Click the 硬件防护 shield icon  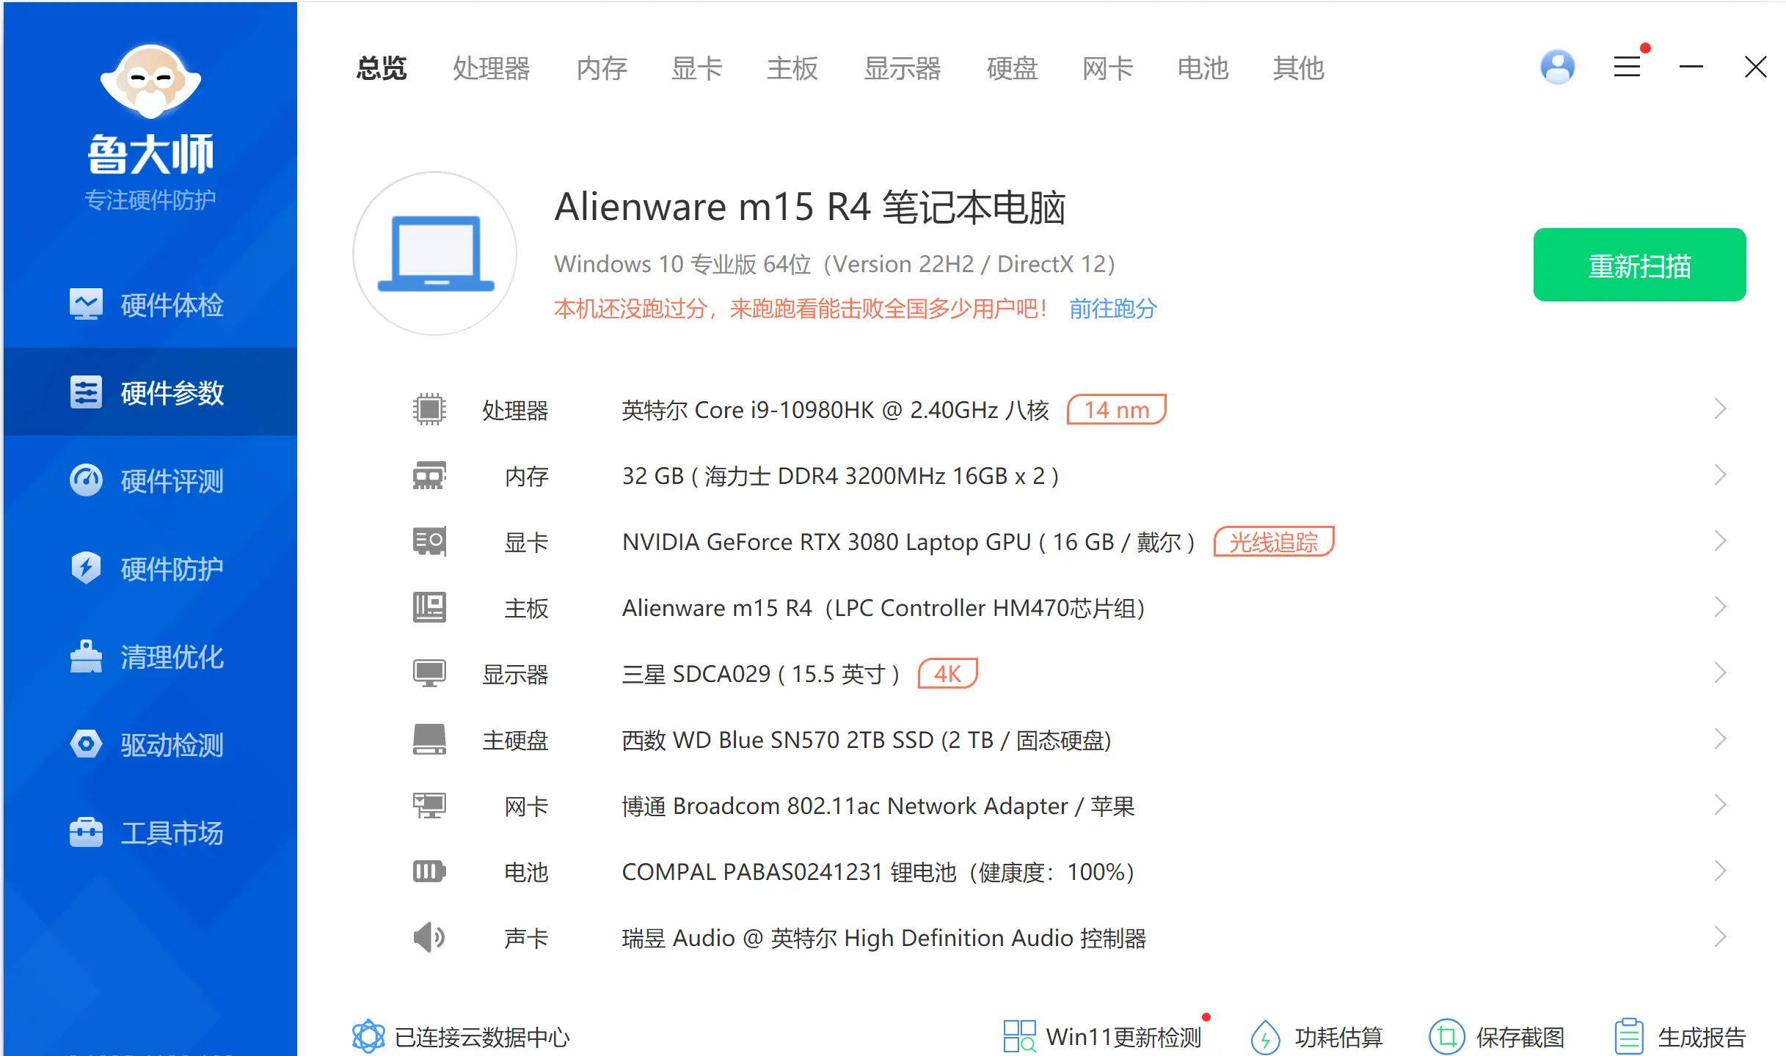tap(86, 568)
